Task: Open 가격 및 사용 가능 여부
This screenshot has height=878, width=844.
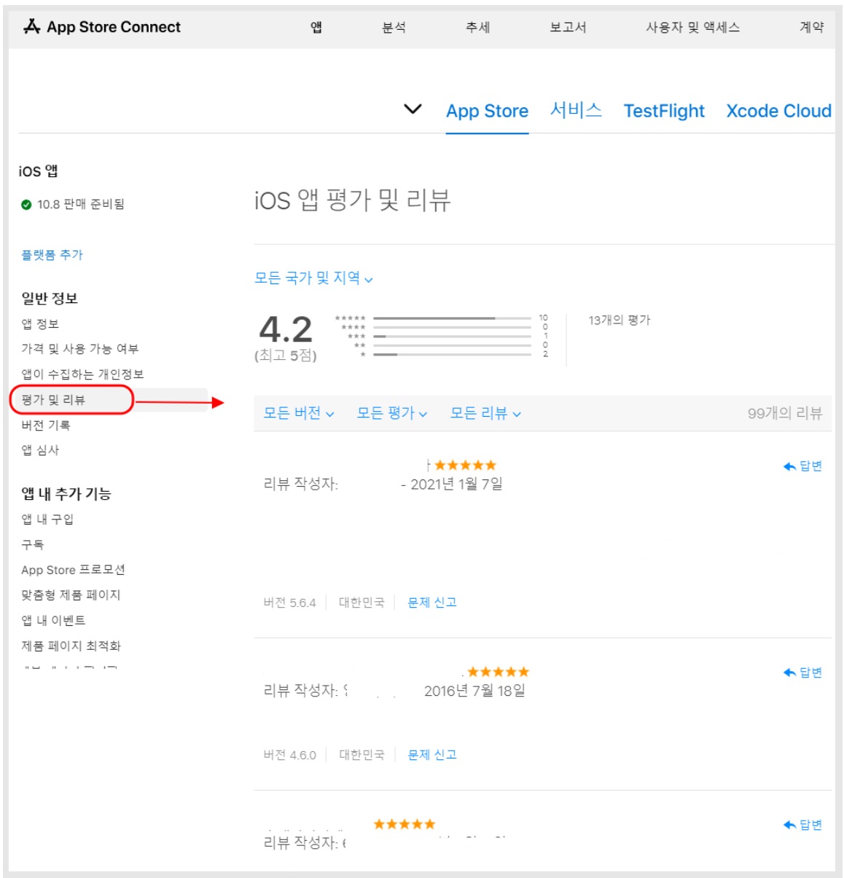Action: 79,349
